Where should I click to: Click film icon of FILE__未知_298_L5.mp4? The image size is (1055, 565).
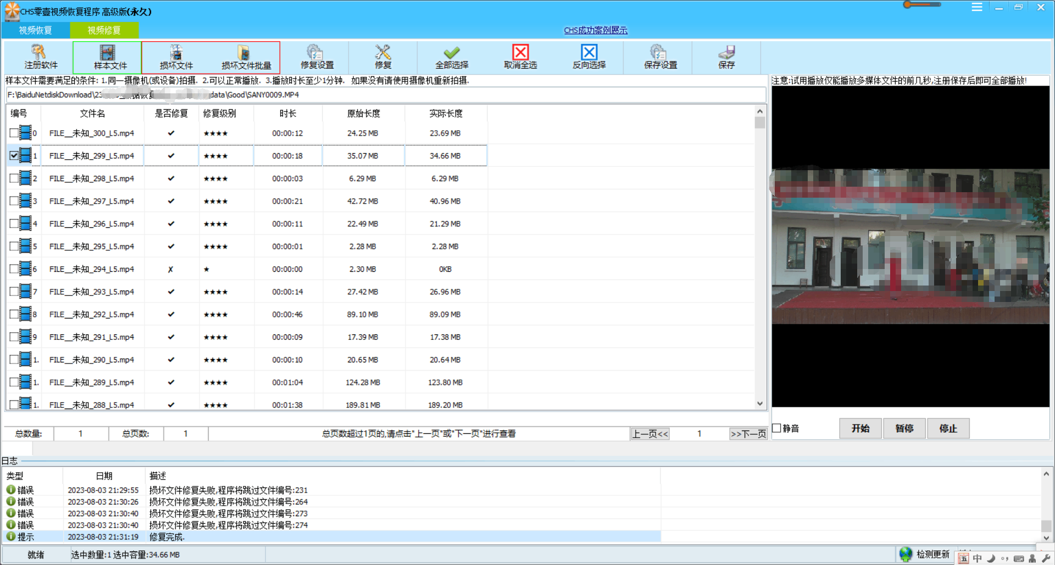click(x=25, y=178)
